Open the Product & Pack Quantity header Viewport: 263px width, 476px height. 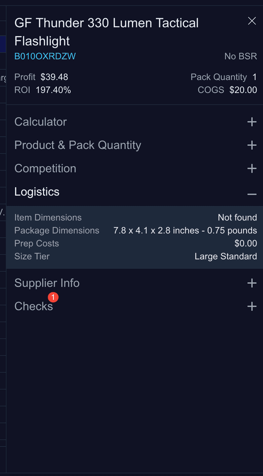click(78, 145)
